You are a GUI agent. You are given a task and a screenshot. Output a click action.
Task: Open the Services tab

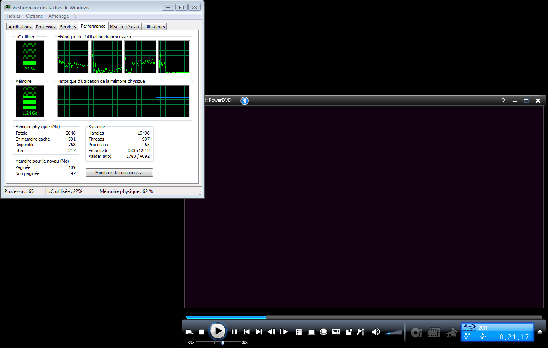coord(68,27)
